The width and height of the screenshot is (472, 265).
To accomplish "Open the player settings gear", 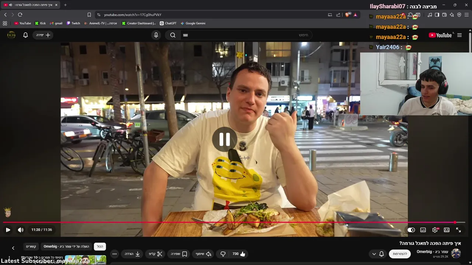I will (435, 230).
